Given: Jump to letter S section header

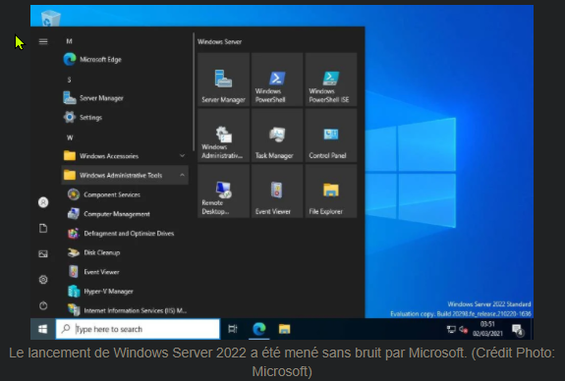Looking at the screenshot, I should tap(69, 80).
